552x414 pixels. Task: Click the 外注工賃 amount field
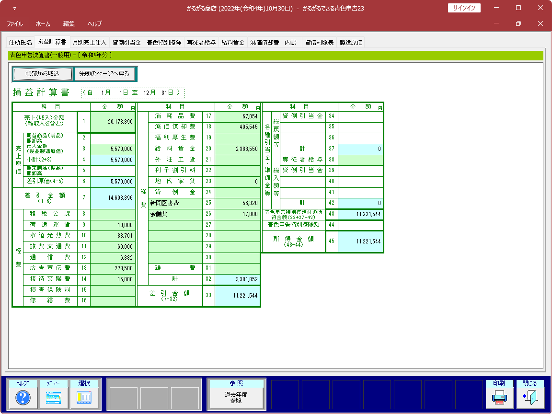tap(238, 160)
